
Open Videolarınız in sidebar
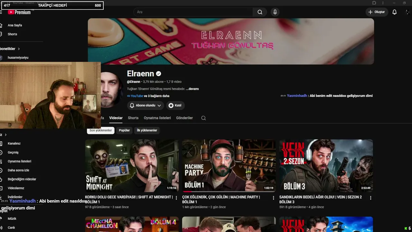(x=16, y=188)
